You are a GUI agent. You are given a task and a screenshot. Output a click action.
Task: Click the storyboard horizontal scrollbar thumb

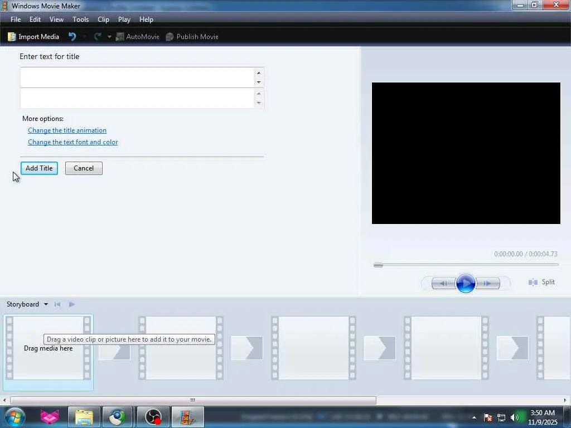[193, 400]
